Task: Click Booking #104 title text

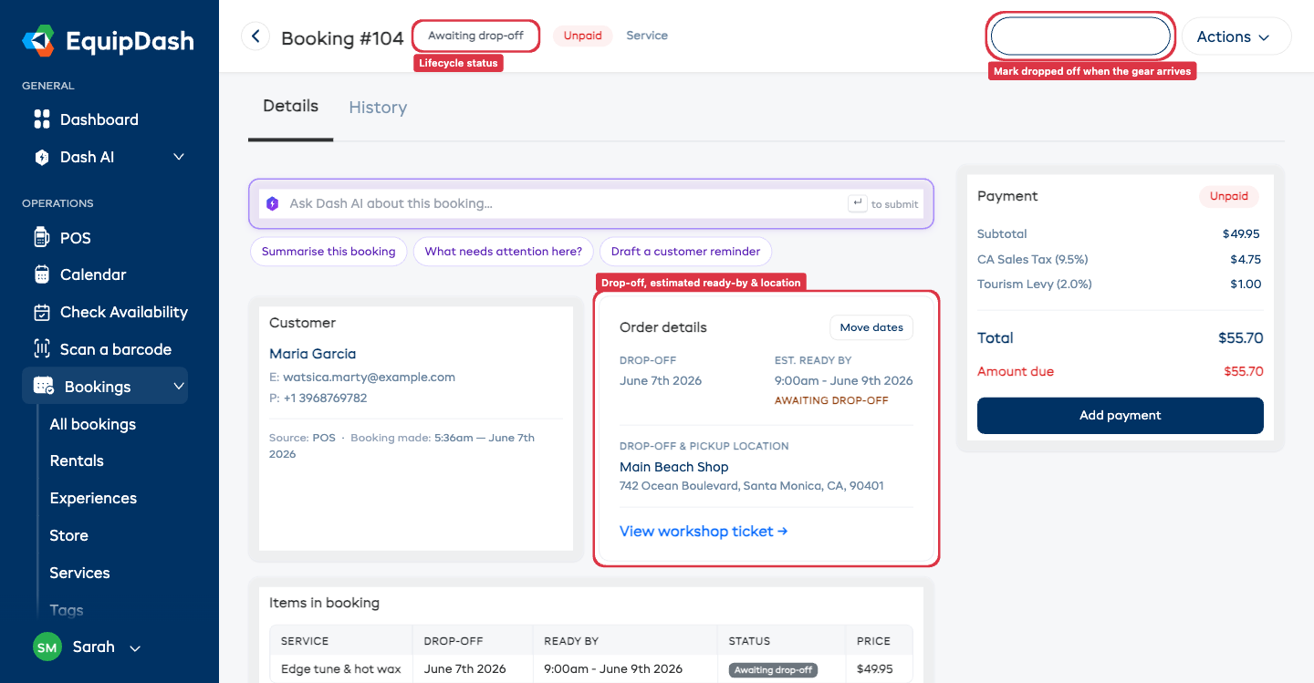Action: [342, 38]
